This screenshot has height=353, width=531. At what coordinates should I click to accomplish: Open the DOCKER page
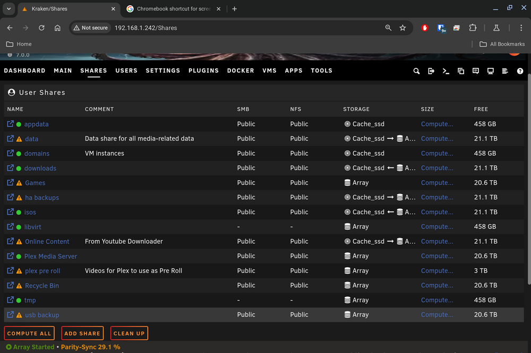tap(241, 70)
